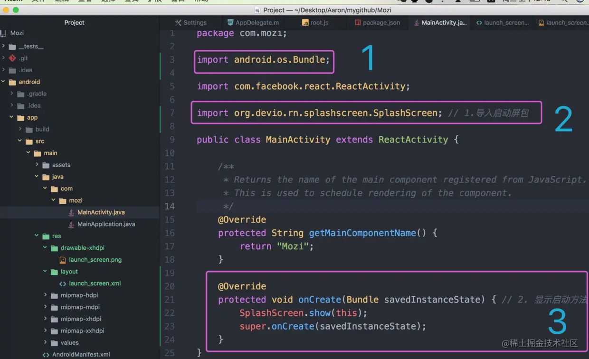589x359 pixels.
Task: Click the document icon in window title
Action: tap(257, 10)
